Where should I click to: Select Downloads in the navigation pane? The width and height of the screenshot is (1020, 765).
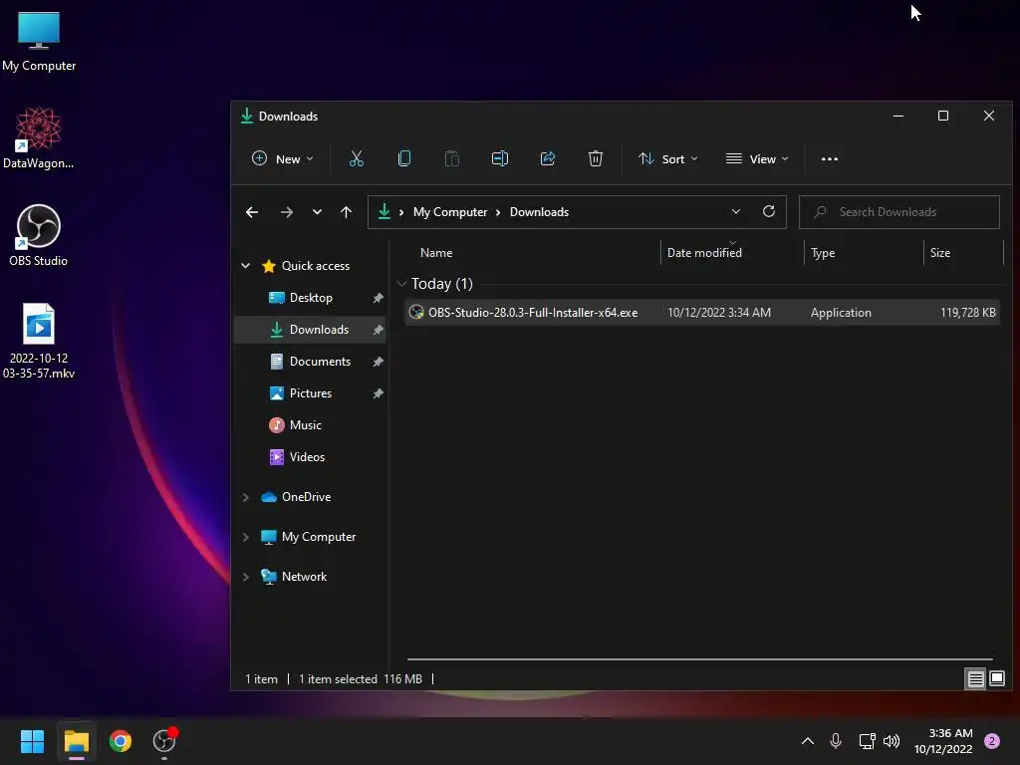[310, 329]
